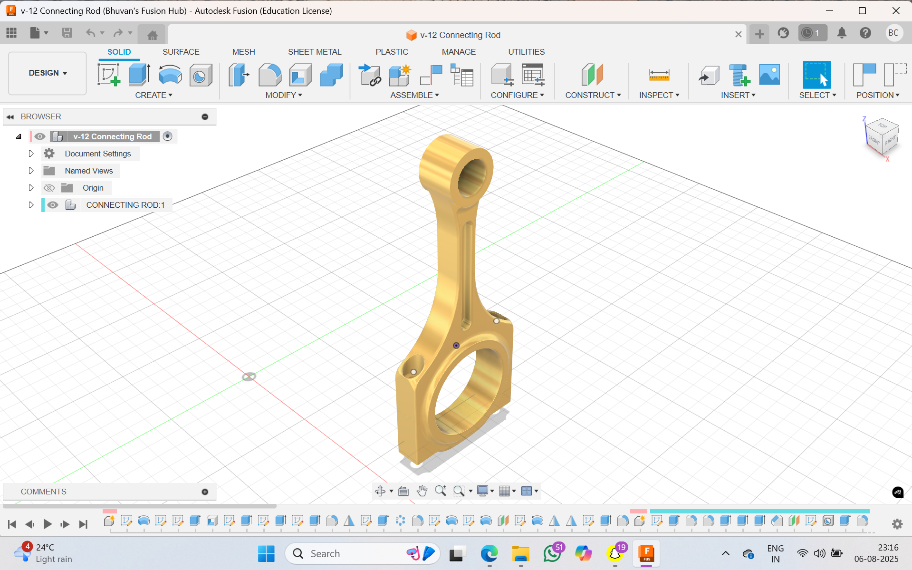This screenshot has height=570, width=912.
Task: Create a new component icon
Action: (x=400, y=75)
